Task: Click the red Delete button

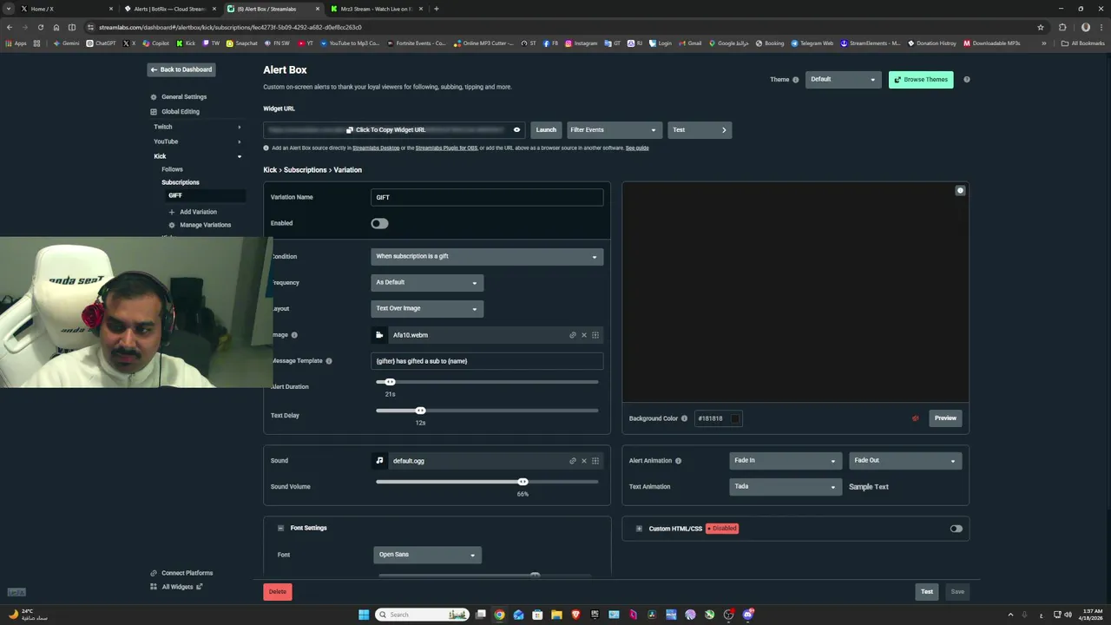Action: (x=278, y=592)
